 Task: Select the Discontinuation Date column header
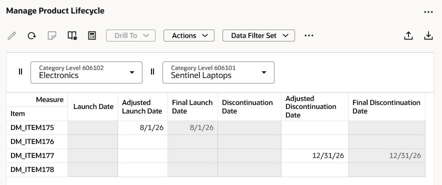tap(249, 106)
